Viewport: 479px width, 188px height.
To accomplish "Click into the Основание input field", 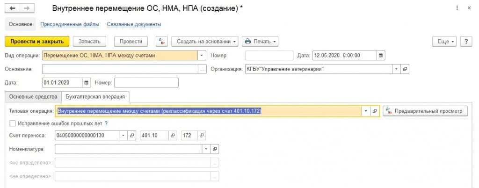I will (120, 69).
